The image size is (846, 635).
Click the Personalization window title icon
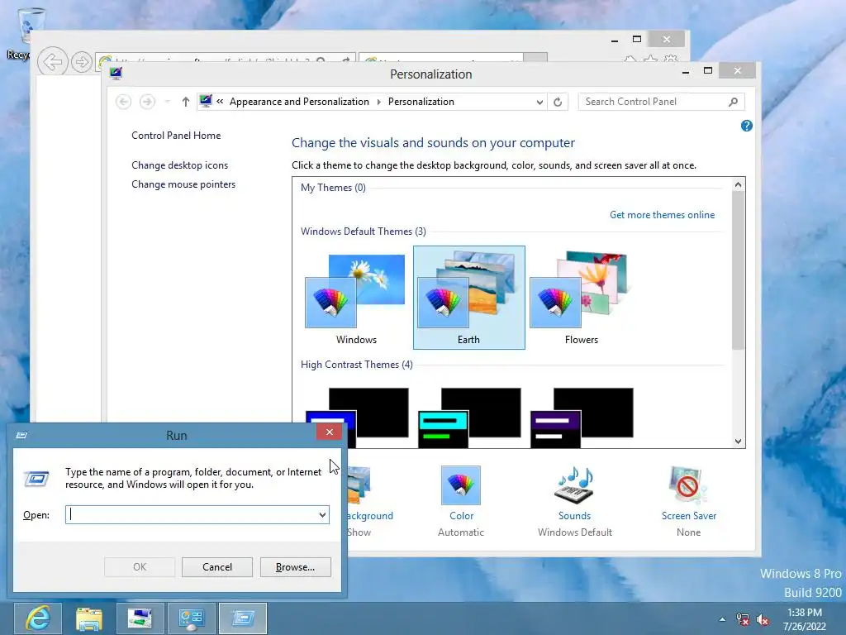(x=116, y=74)
